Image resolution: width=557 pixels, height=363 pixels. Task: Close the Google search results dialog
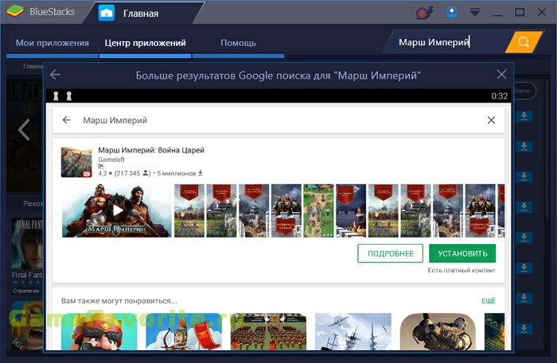(x=501, y=75)
